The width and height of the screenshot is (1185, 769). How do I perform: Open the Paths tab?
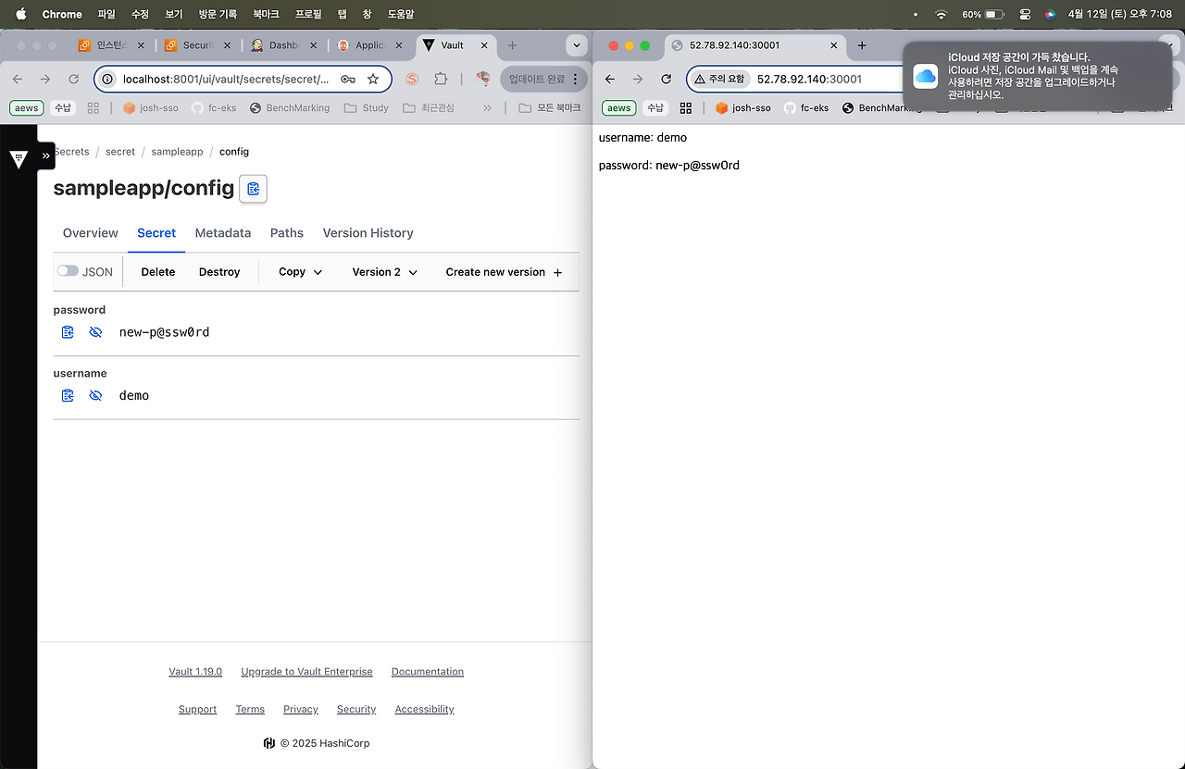287,233
